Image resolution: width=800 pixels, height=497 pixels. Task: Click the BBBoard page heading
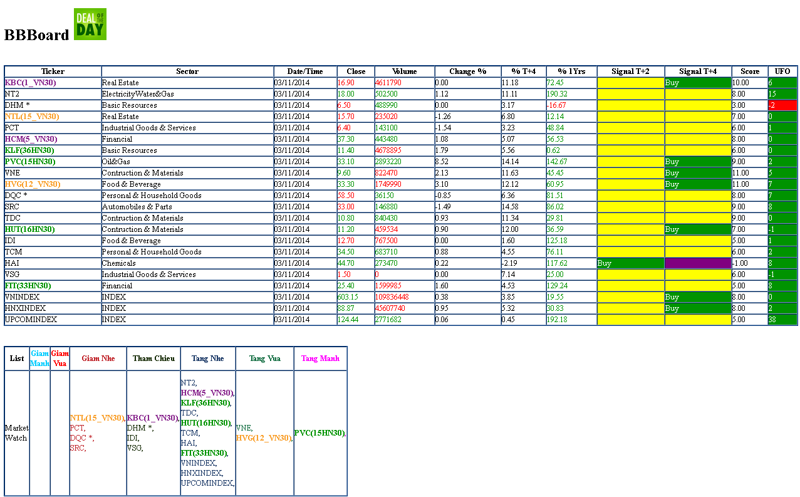[36, 35]
